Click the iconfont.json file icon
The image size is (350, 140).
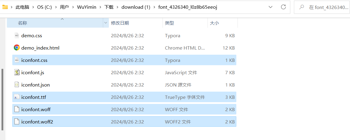click(x=17, y=85)
